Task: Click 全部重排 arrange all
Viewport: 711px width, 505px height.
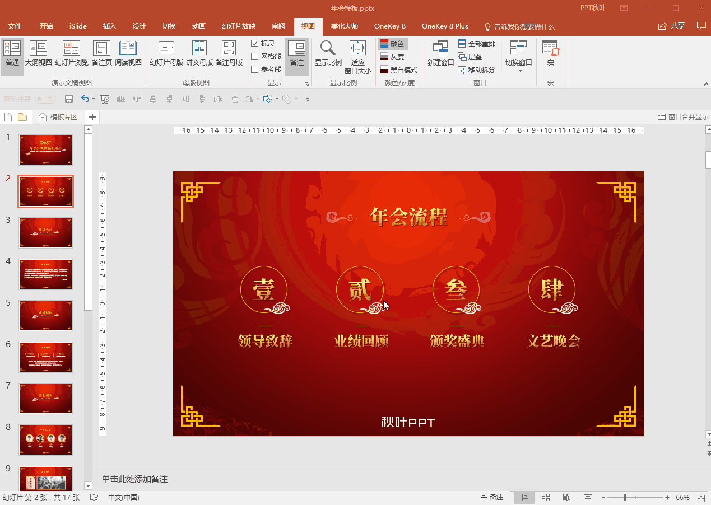Action: click(x=476, y=44)
